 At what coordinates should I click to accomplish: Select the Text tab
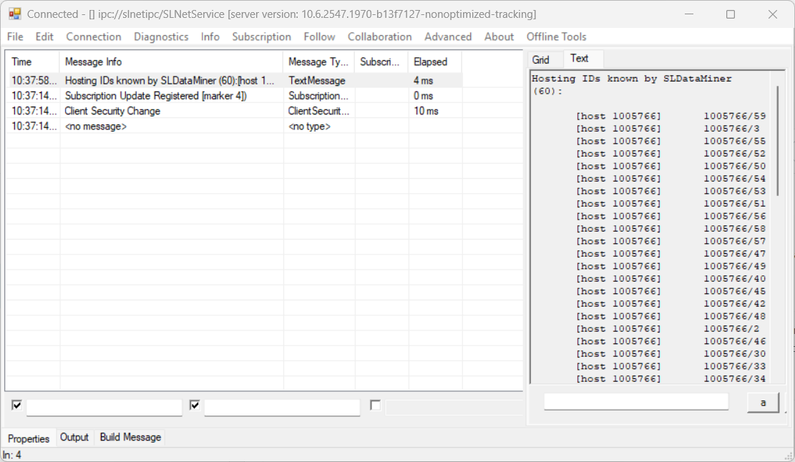pos(581,59)
